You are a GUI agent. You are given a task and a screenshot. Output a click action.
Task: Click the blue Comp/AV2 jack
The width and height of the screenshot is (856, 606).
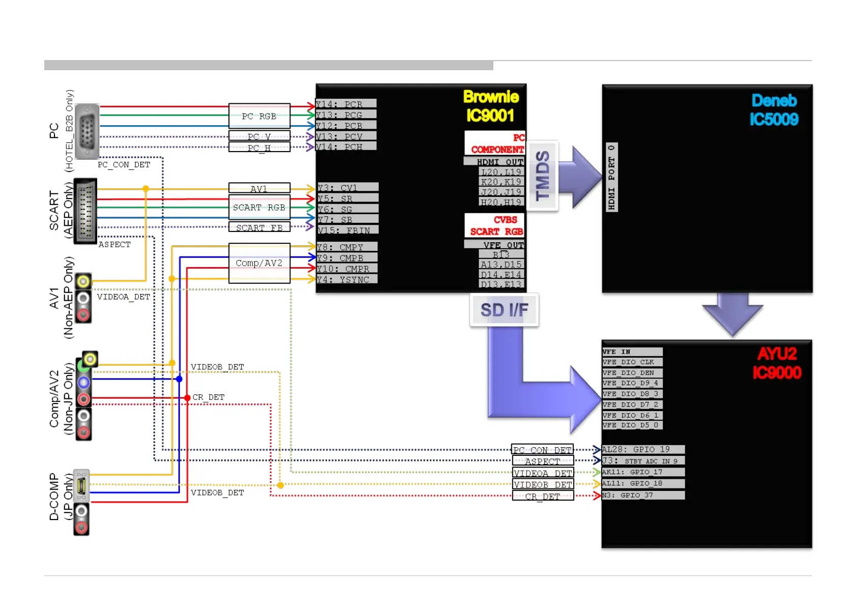pyautogui.click(x=83, y=382)
